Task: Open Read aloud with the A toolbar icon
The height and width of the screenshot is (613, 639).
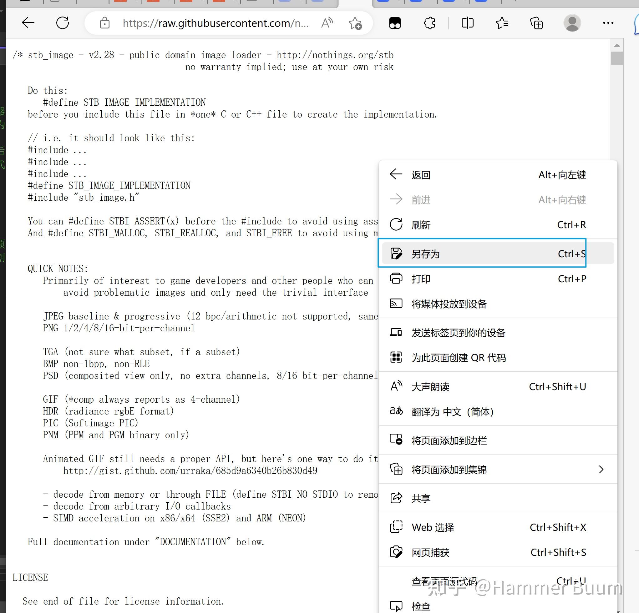Action: point(327,23)
